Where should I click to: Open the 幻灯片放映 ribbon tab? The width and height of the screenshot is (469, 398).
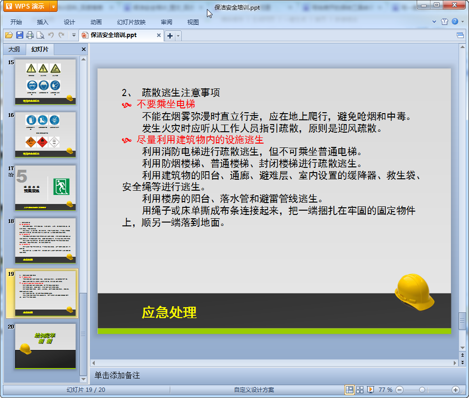(x=131, y=22)
